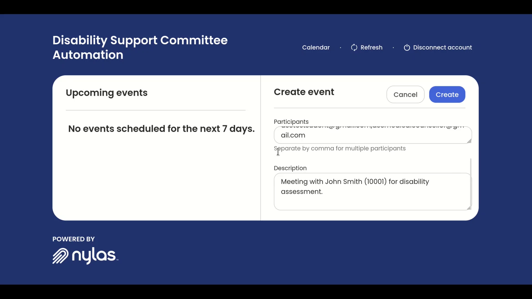Select the Refresh text label
This screenshot has width=532, height=299.
click(x=371, y=48)
